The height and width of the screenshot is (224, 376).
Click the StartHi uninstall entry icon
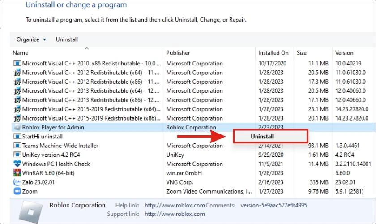click(17, 136)
